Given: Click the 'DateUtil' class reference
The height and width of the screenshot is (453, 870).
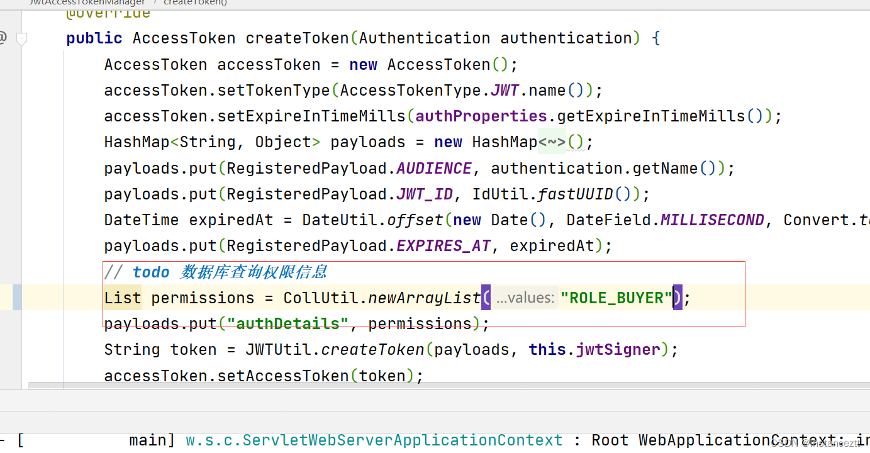Looking at the screenshot, I should [340, 220].
